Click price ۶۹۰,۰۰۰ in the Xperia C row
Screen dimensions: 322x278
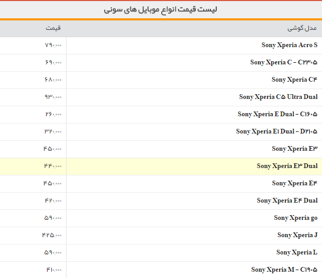point(53,62)
